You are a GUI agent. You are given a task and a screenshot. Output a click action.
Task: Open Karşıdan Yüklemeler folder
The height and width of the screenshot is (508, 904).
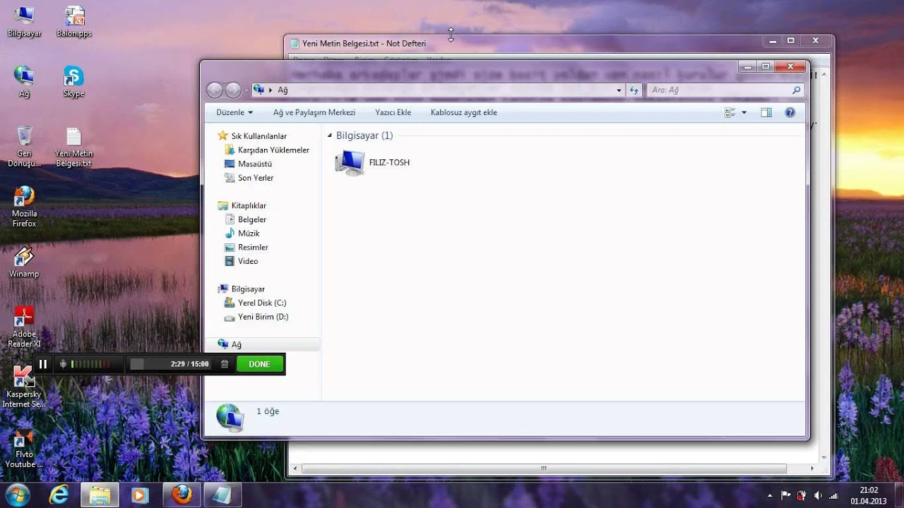(x=273, y=150)
